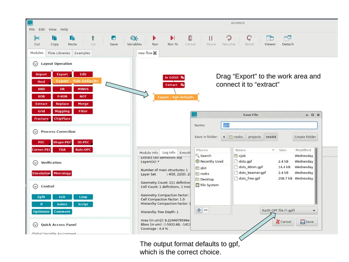This screenshot has width=349, height=262.
Task: Collapse the Control section
Action: point(35,186)
